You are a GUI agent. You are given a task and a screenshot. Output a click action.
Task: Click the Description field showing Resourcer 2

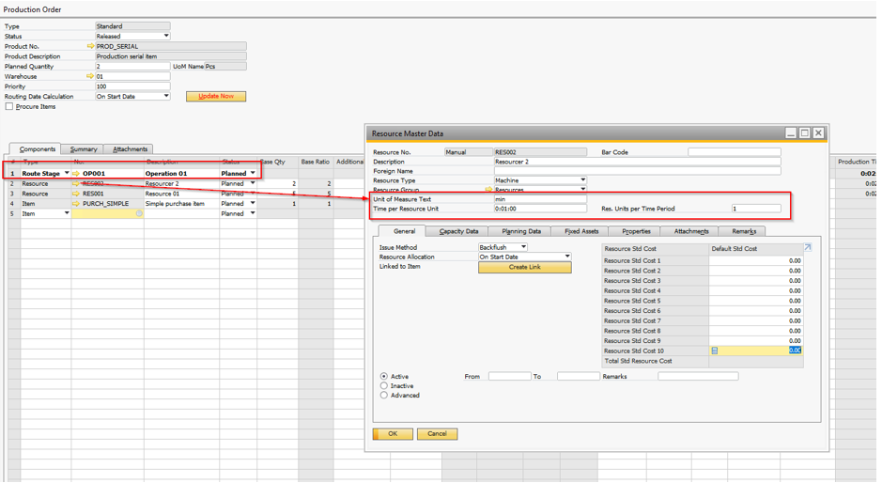(637, 162)
